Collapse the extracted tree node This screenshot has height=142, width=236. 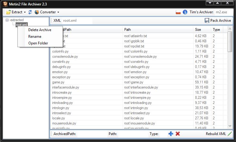coord(7,20)
